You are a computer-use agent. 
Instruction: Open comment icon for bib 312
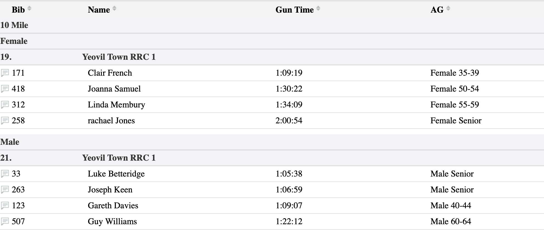pyautogui.click(x=5, y=105)
